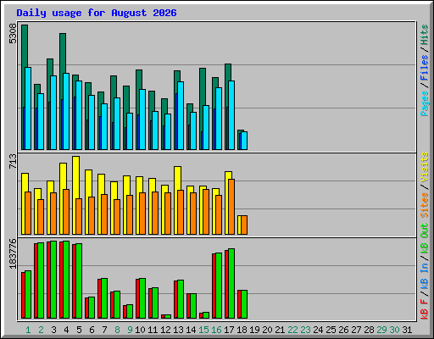This screenshot has width=434, height=339.
Task: Click day 20 on the x-axis
Action: [267, 330]
